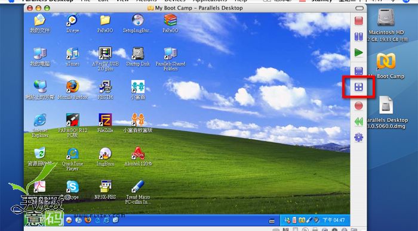Toggle the Parallels window toolbar pill button
Viewport: 418px width, 231px height.
pyautogui.click(x=359, y=8)
